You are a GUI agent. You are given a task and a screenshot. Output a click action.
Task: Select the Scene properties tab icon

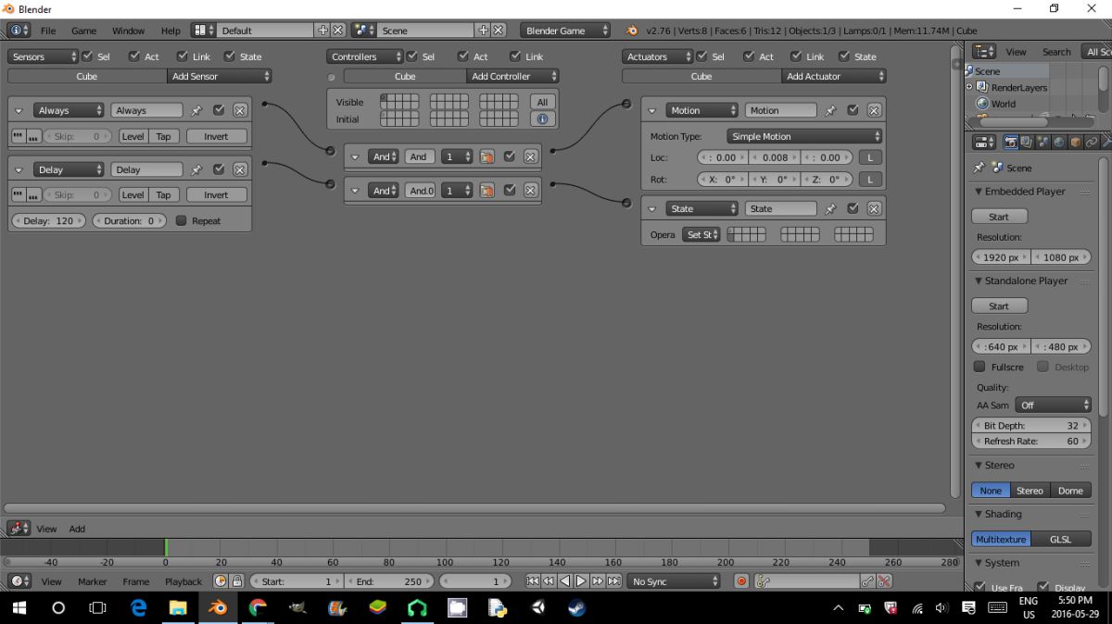[1042, 143]
